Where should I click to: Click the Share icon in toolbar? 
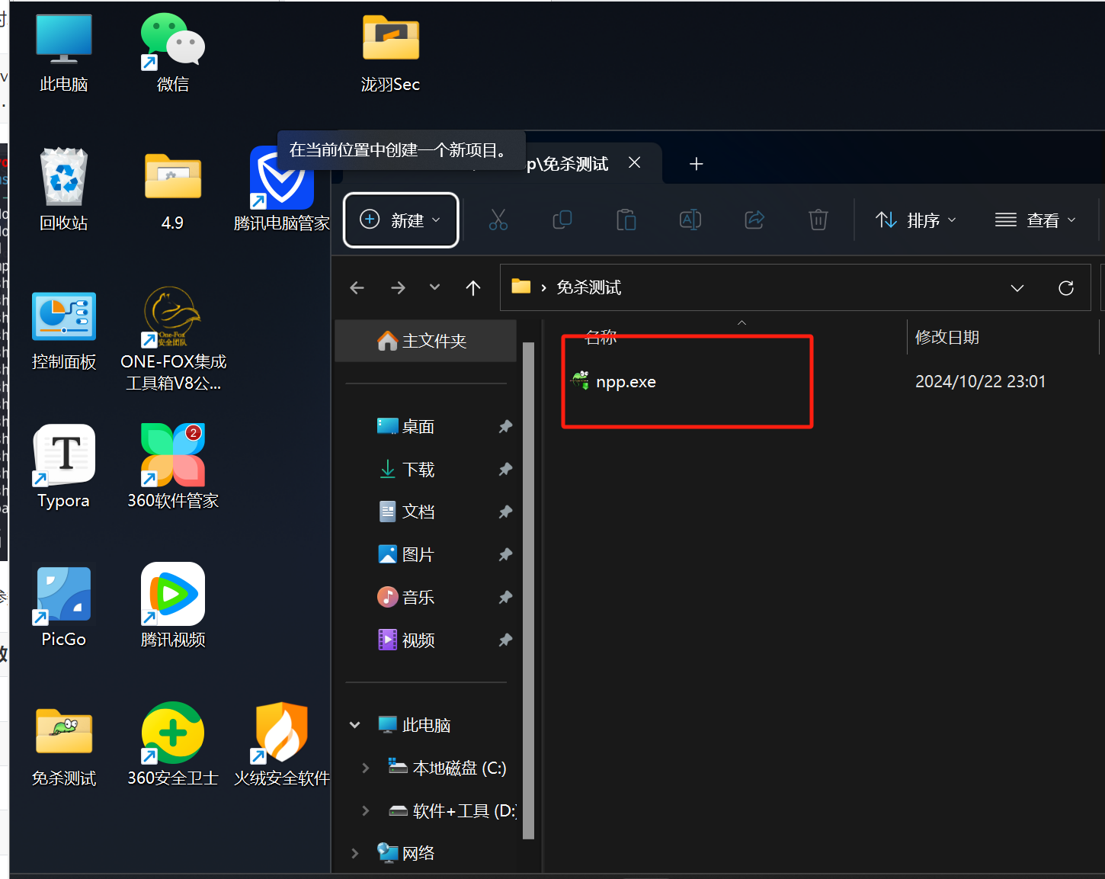pyautogui.click(x=754, y=220)
